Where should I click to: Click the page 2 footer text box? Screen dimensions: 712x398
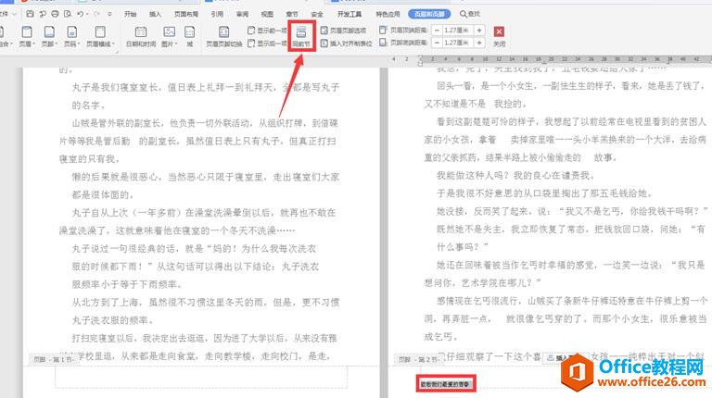pyautogui.click(x=445, y=383)
